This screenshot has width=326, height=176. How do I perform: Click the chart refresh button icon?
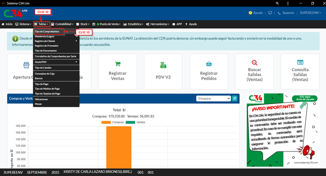(235, 99)
